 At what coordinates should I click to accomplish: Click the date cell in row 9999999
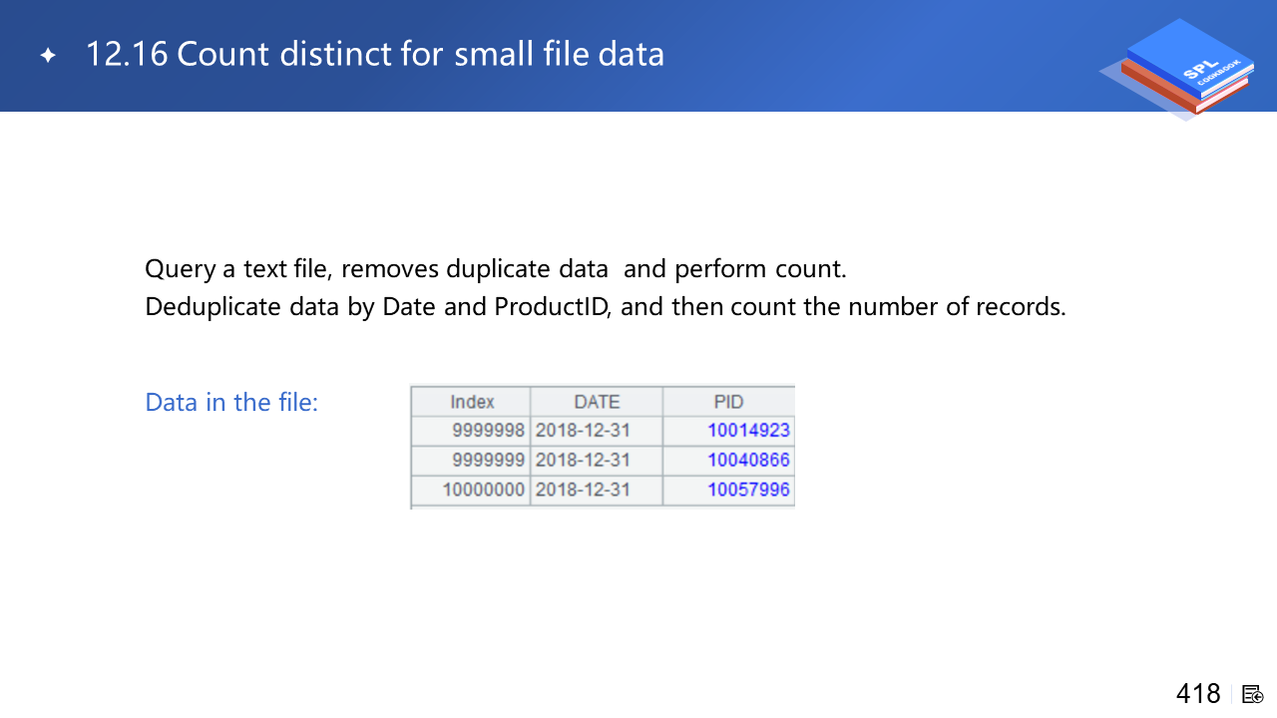[x=583, y=460]
